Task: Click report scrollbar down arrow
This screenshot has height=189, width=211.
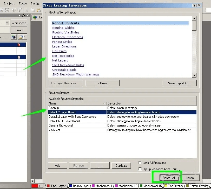Action: [194, 75]
